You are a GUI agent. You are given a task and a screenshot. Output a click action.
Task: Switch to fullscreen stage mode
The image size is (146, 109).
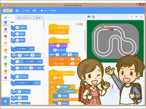point(141,17)
